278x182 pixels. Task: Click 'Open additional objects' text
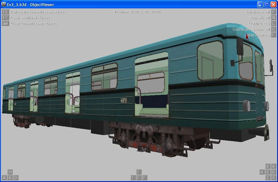coord(30,18)
